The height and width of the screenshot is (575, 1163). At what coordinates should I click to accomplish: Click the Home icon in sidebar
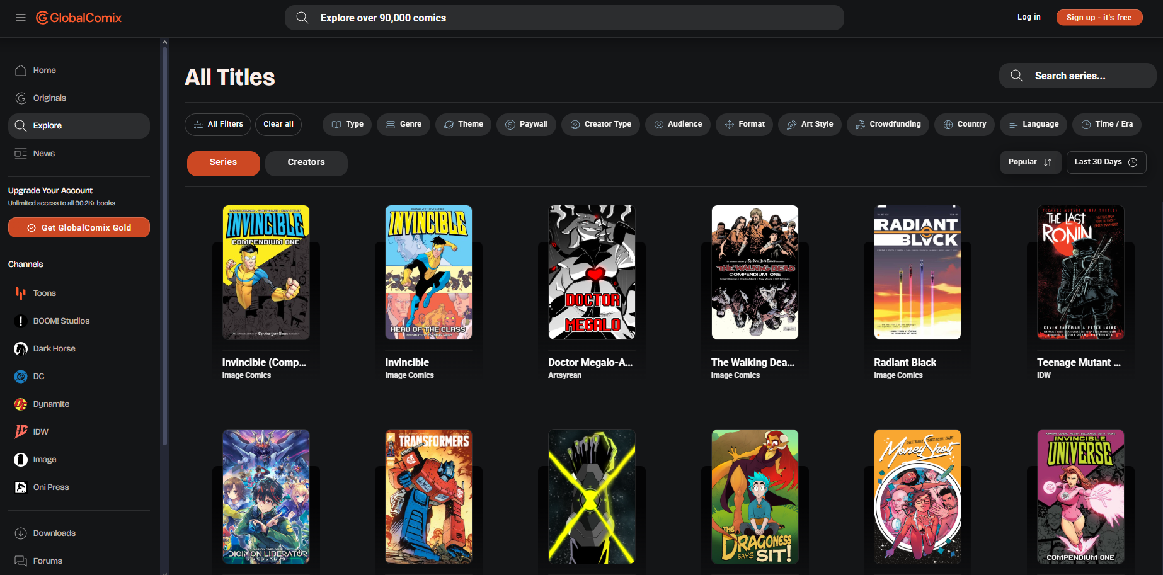pos(21,71)
